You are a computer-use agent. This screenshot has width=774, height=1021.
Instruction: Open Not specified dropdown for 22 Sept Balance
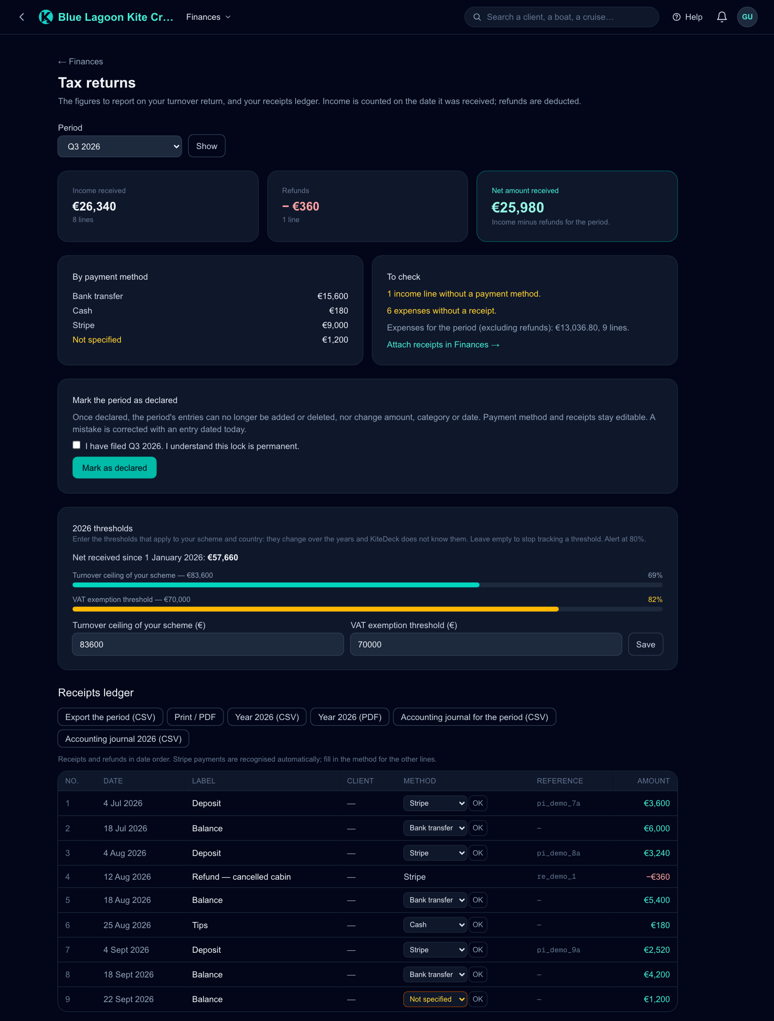click(435, 999)
